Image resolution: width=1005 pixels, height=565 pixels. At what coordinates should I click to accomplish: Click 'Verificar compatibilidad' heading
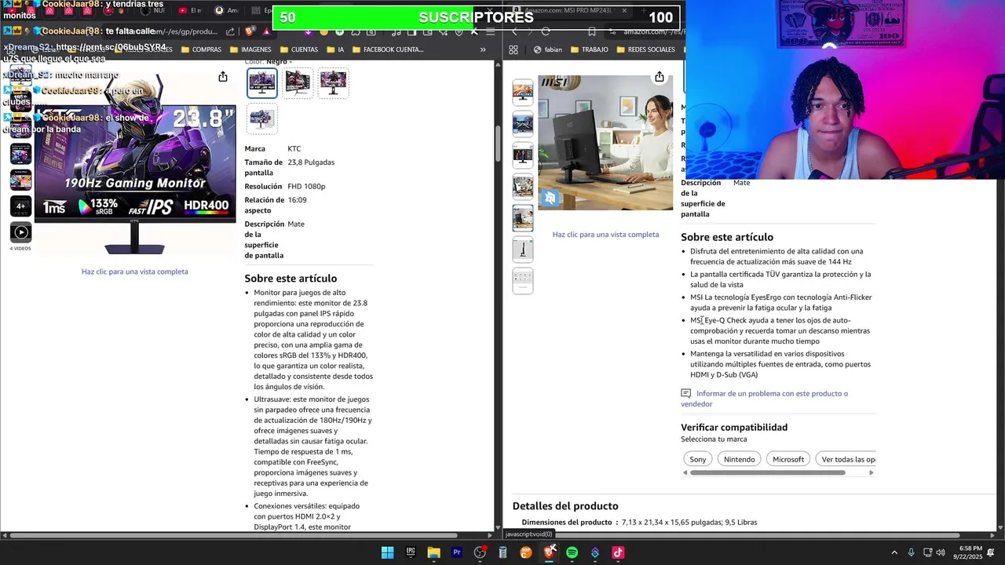click(x=734, y=428)
